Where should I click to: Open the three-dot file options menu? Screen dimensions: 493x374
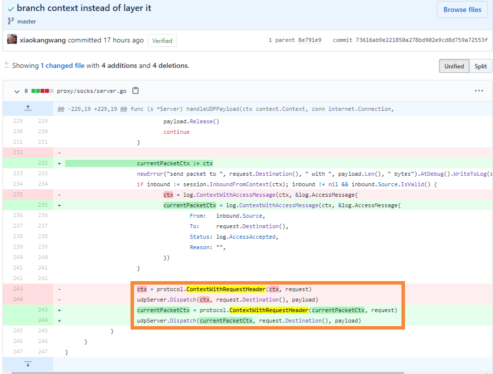(478, 91)
